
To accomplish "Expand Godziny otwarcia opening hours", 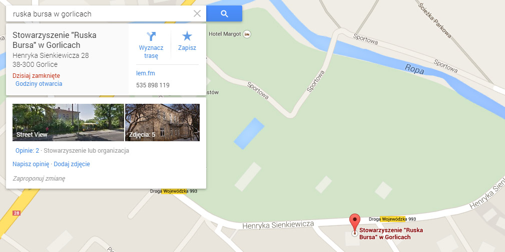I will (39, 84).
